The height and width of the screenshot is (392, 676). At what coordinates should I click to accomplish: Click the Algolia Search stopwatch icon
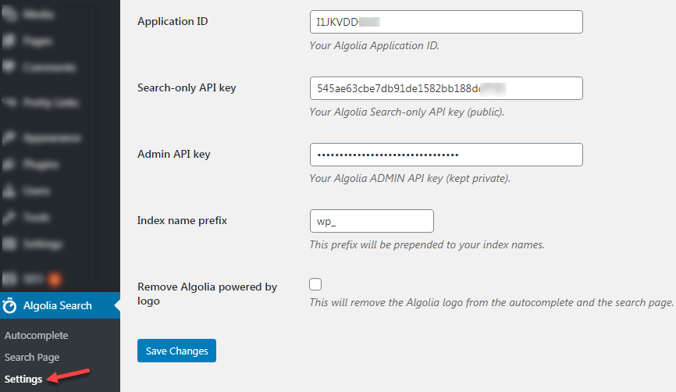click(10, 306)
